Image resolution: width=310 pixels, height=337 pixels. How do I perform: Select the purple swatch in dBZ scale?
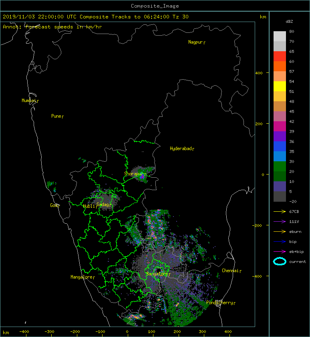coord(280,136)
